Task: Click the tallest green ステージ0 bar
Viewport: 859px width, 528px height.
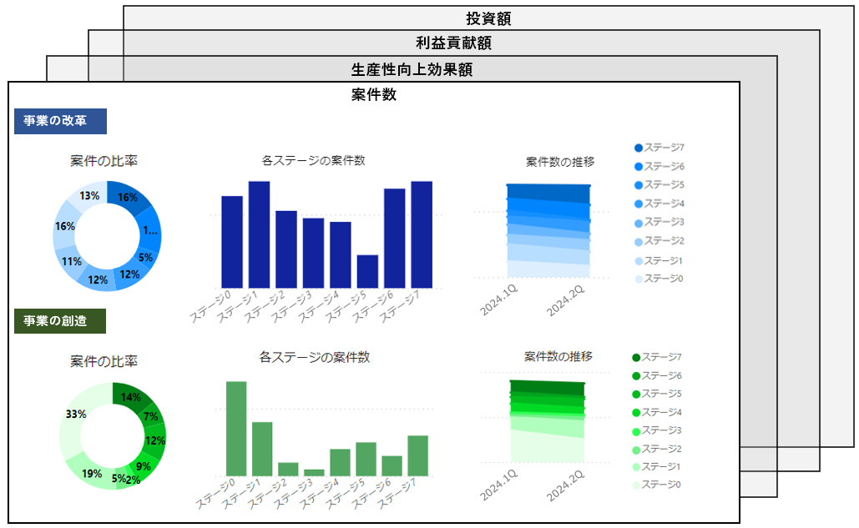Action: (x=236, y=429)
